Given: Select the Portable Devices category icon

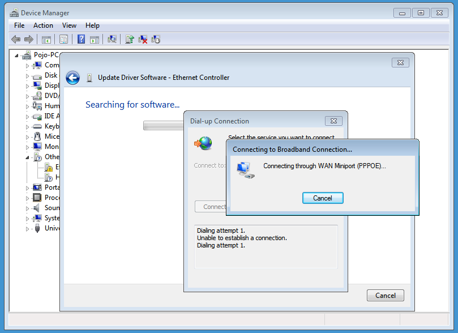Looking at the screenshot, I should pos(37,187).
